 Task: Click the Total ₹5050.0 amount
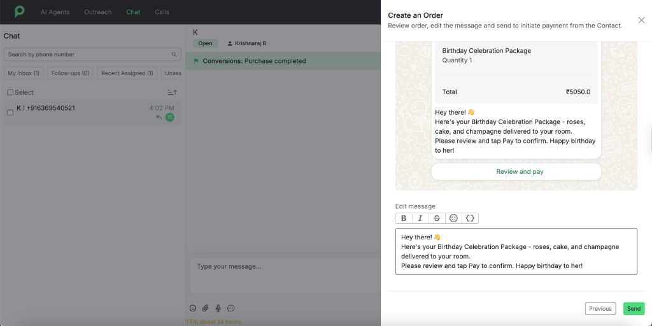click(578, 92)
